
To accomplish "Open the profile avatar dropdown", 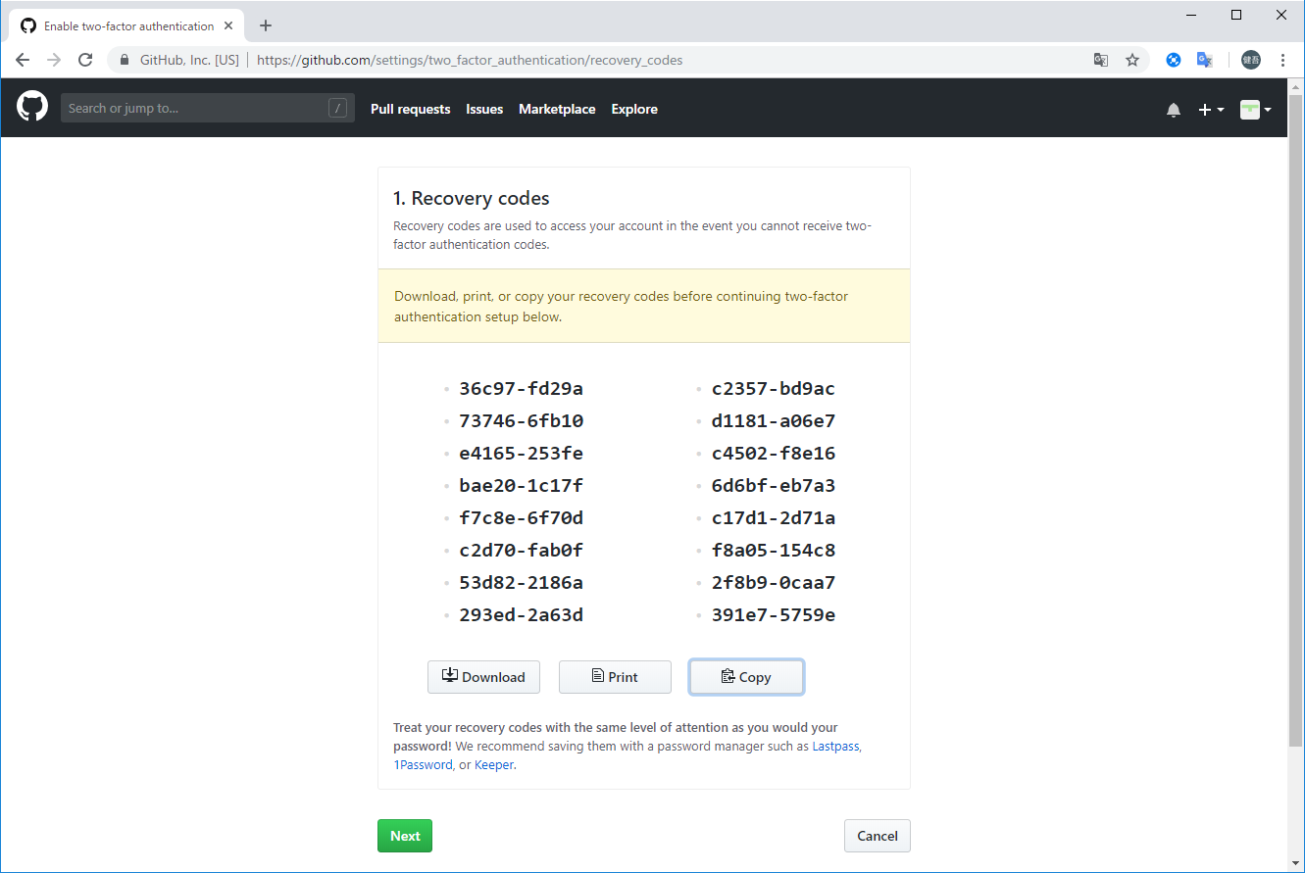I will pos(1255,110).
